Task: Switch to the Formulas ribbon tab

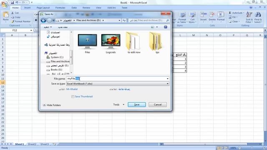Action: [x=60, y=7]
